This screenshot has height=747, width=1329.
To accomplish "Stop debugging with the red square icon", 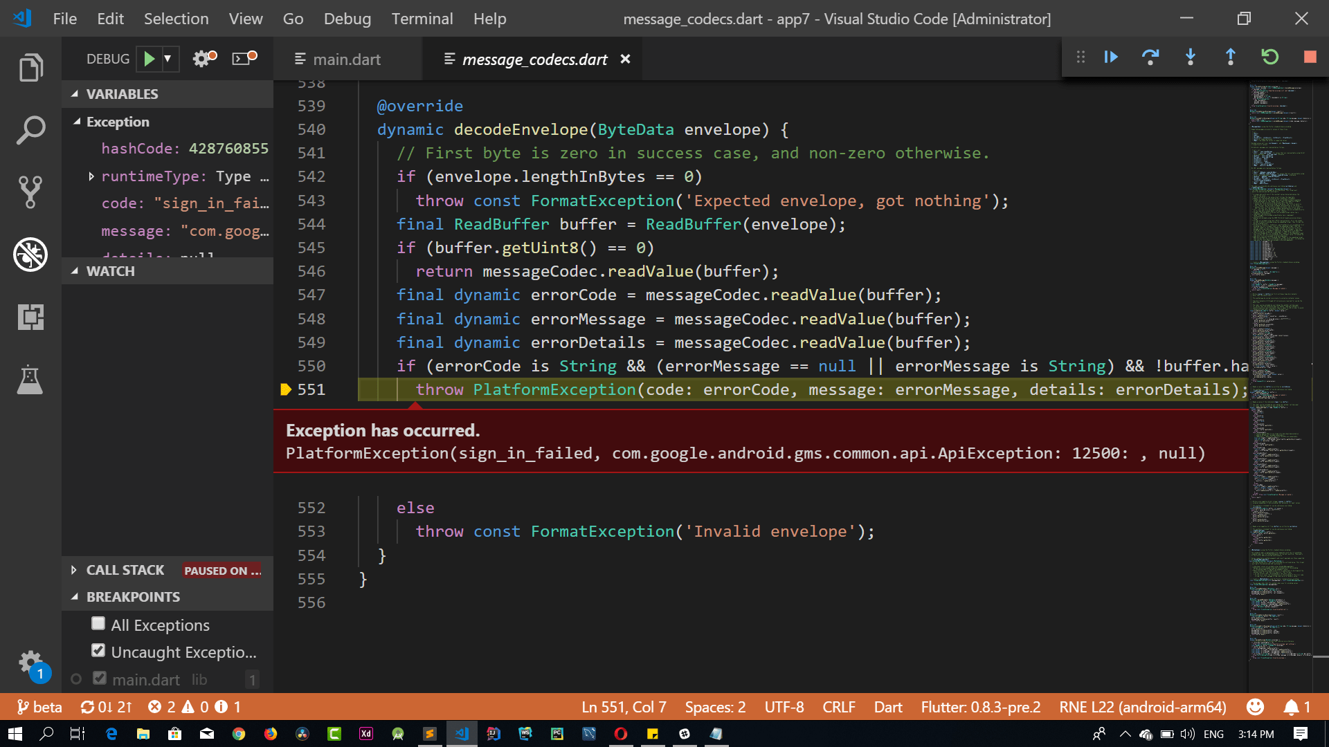I will point(1310,58).
